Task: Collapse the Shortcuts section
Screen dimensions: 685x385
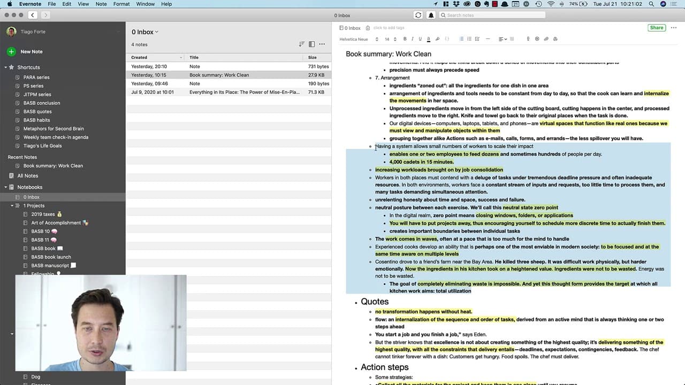Action: click(5, 67)
